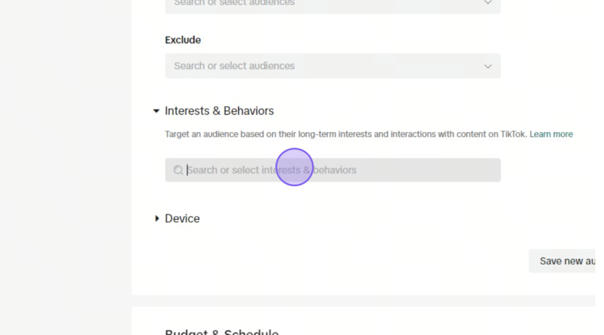Click the Interests & Behaviors heading
Image resolution: width=604 pixels, height=335 pixels.
(x=219, y=111)
